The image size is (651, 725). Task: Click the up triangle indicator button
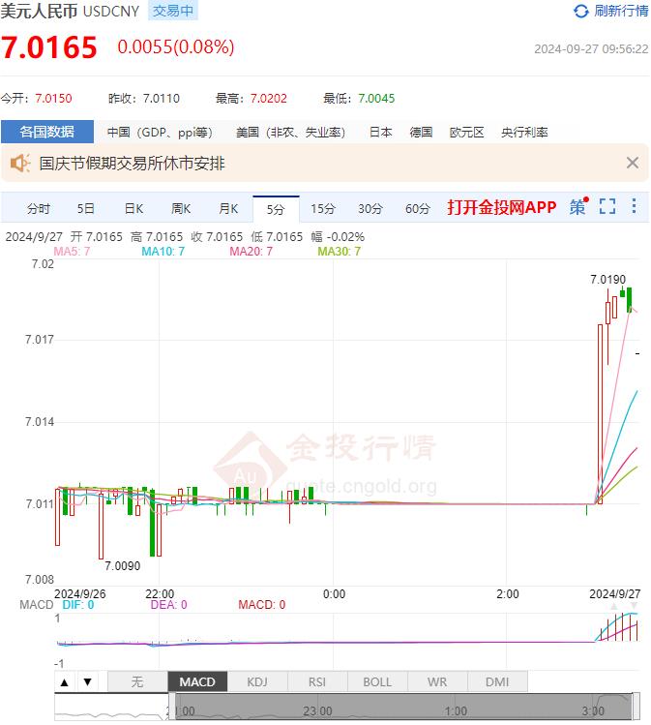pyautogui.click(x=65, y=681)
